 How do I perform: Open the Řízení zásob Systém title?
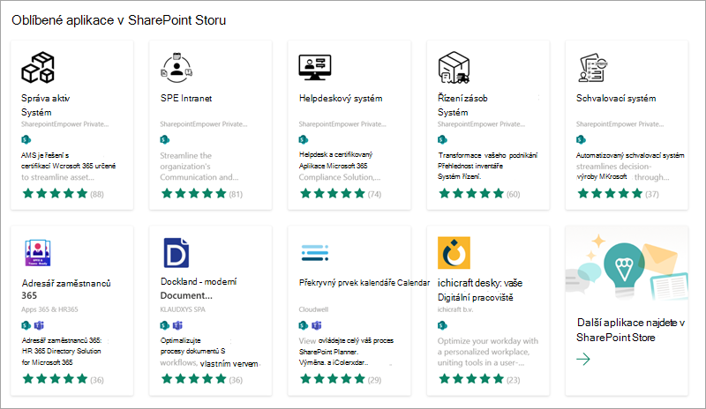coord(462,105)
